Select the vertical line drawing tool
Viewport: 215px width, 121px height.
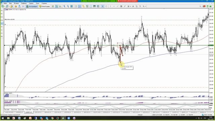[x=111, y=6]
